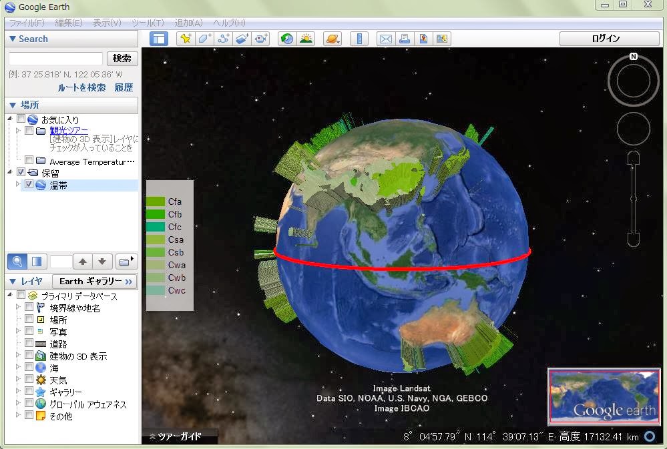Show historical imagery clock icon
667x449 pixels.
pos(287,39)
